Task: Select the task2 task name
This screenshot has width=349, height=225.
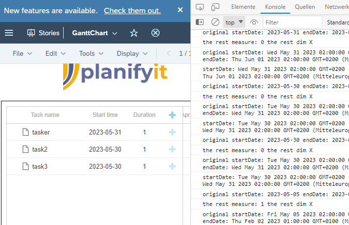Action: click(40, 149)
